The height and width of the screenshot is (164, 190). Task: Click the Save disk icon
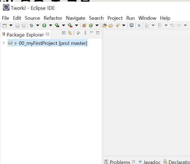(x=17, y=25)
